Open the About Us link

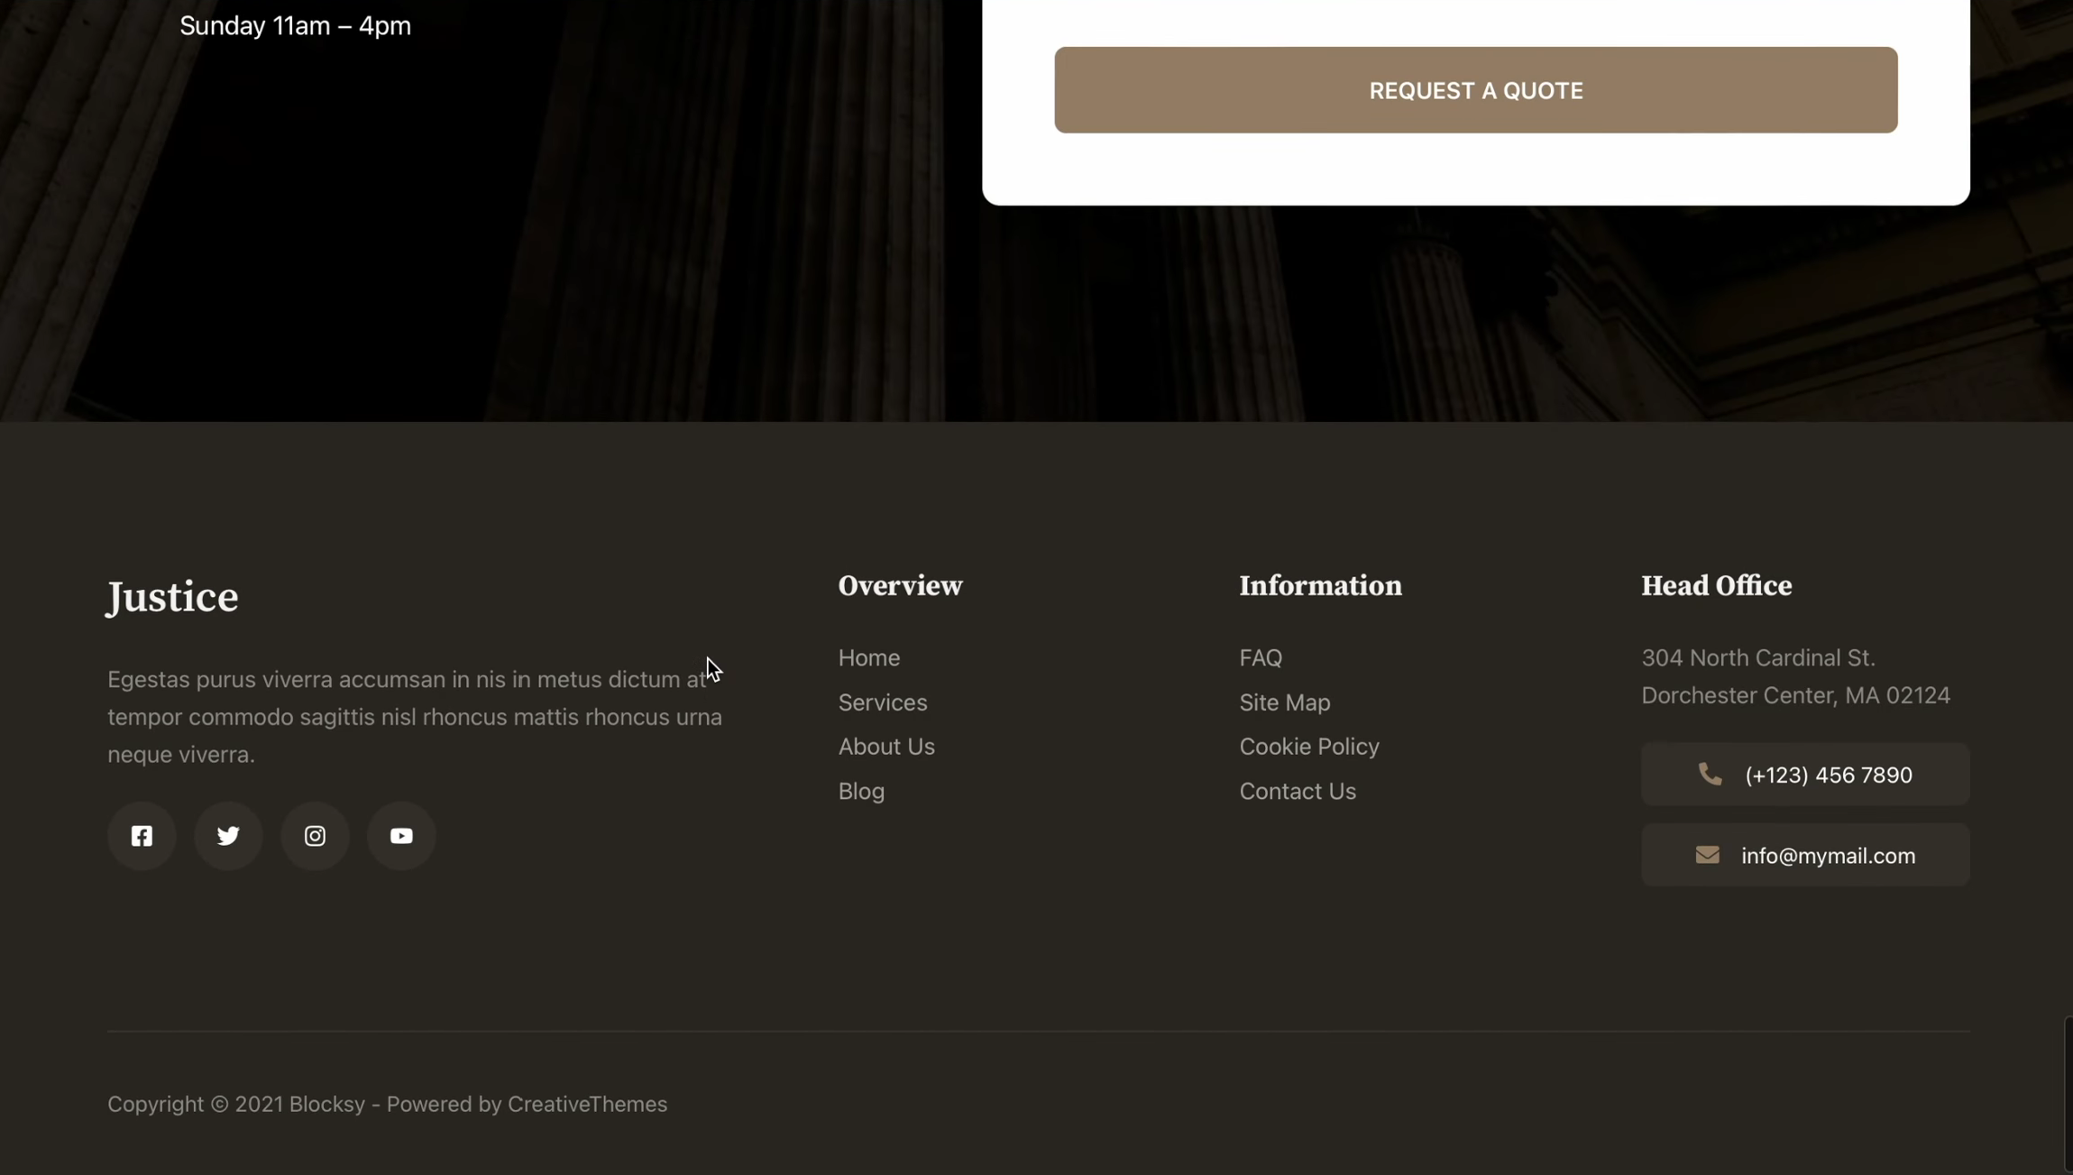click(x=885, y=746)
